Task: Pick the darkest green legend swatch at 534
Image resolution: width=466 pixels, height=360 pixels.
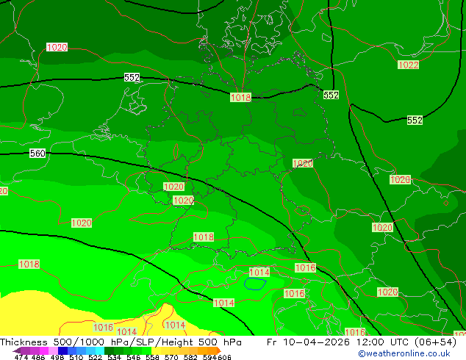Action: pos(109,350)
